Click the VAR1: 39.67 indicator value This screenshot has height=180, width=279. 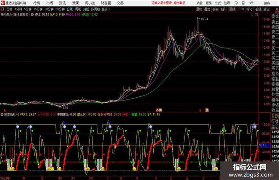28,114
